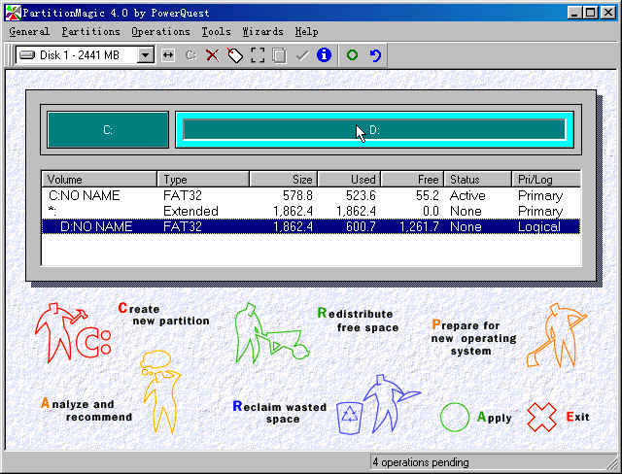Click the yellow Analyze and recommend figure
Viewport: 622px width, 474px height.
click(160, 392)
